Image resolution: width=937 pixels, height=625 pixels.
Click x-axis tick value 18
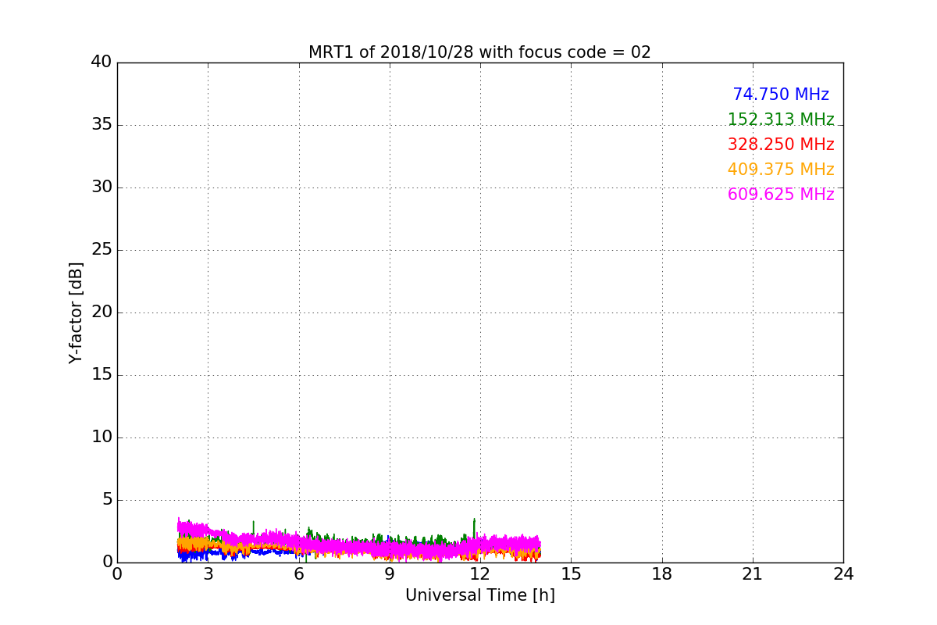pyautogui.click(x=662, y=573)
